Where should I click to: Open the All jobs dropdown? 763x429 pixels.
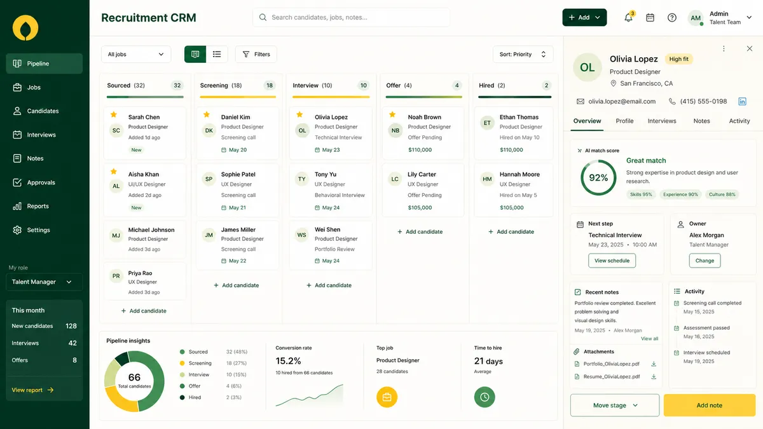(x=136, y=55)
